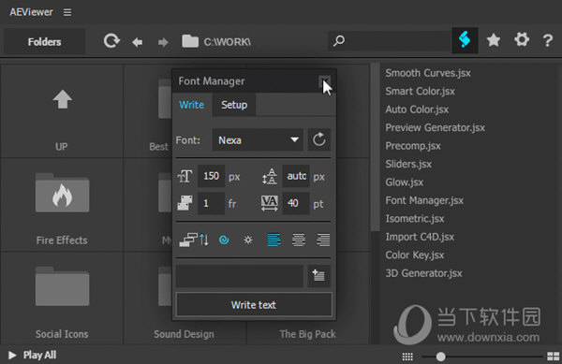Open settings gear icon

pyautogui.click(x=522, y=39)
